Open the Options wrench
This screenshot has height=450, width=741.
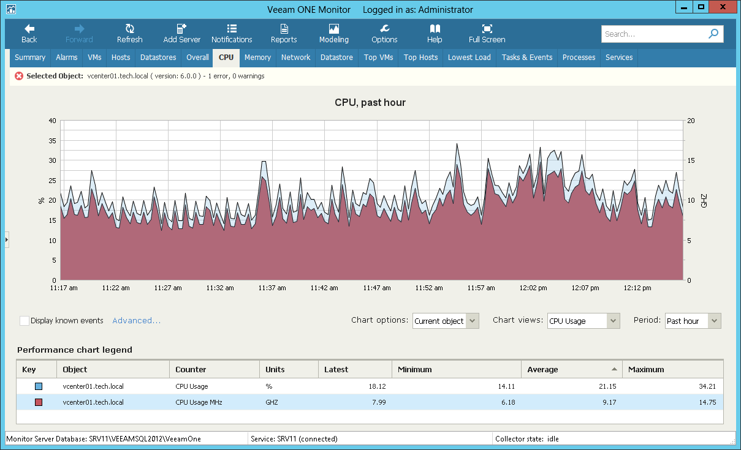point(384,34)
